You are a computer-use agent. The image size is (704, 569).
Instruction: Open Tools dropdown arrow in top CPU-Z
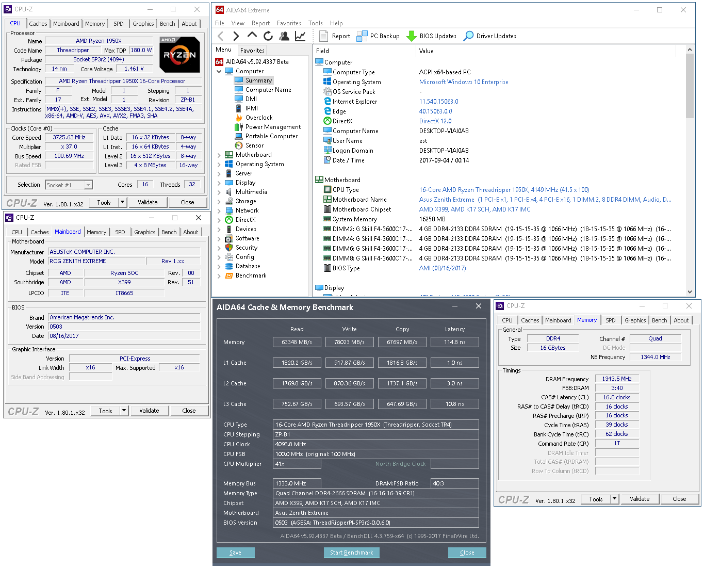123,202
